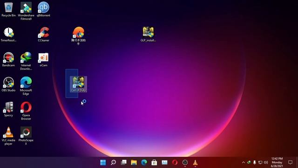298x168 pixels.
Task: Select the oCam desktop shortcut
Action: (x=43, y=60)
